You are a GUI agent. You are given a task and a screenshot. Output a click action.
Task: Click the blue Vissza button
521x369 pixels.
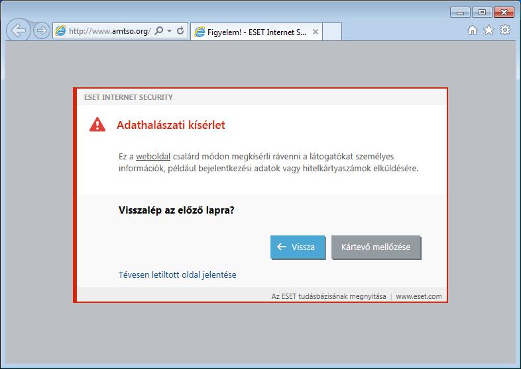pyautogui.click(x=298, y=247)
